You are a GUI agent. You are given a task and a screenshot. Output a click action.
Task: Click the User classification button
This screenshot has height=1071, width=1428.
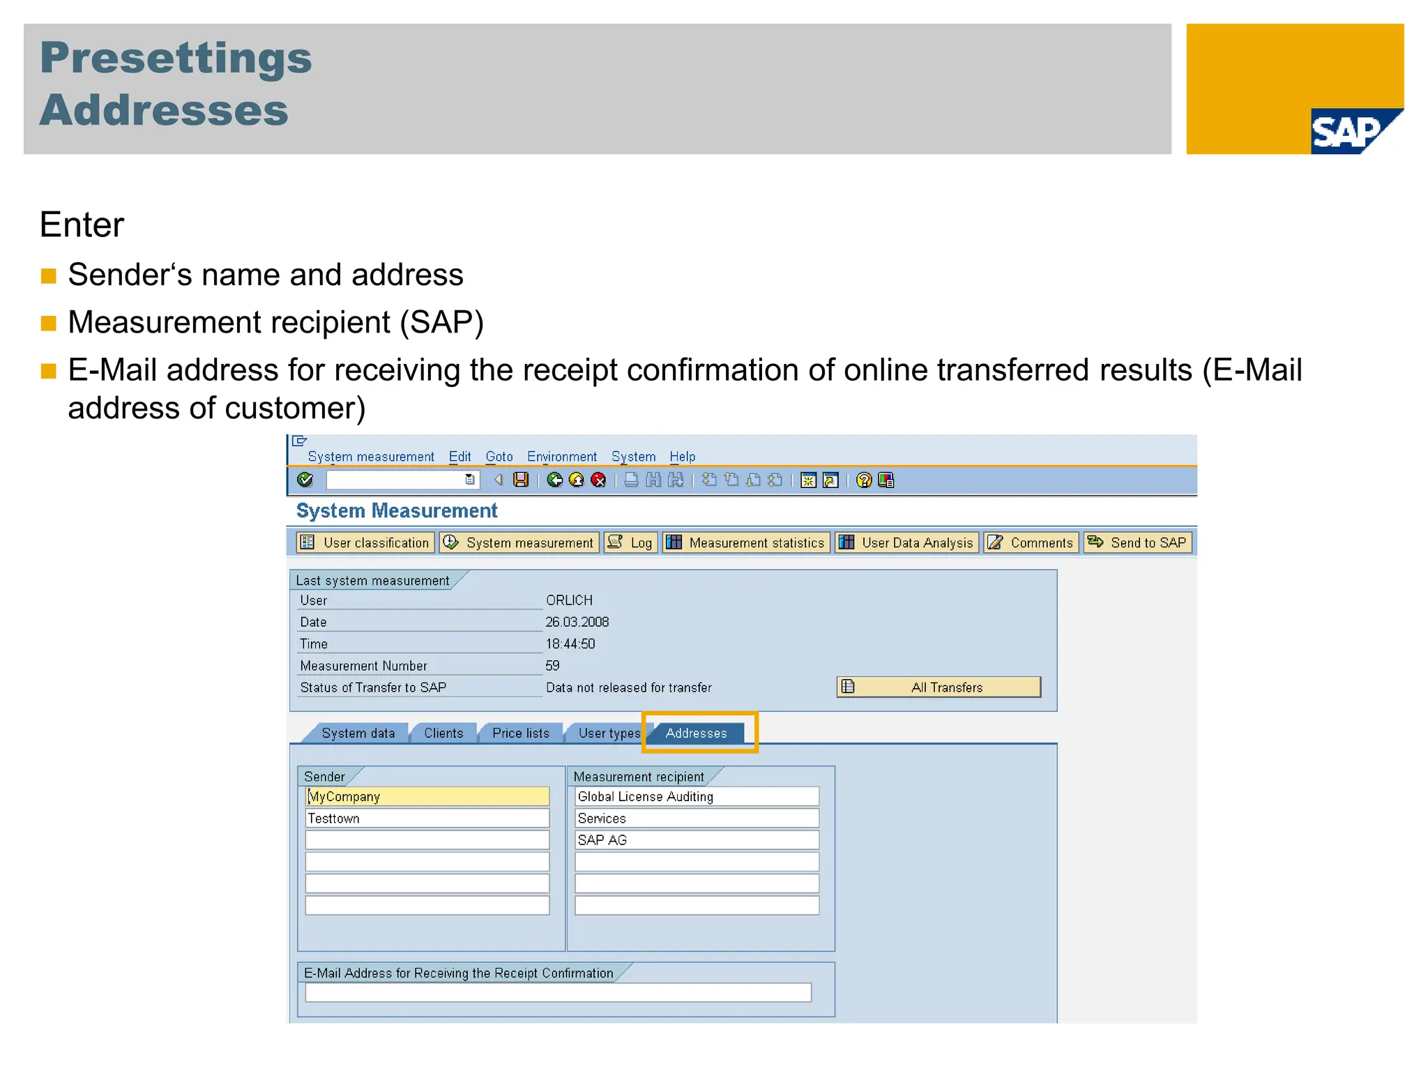click(365, 542)
